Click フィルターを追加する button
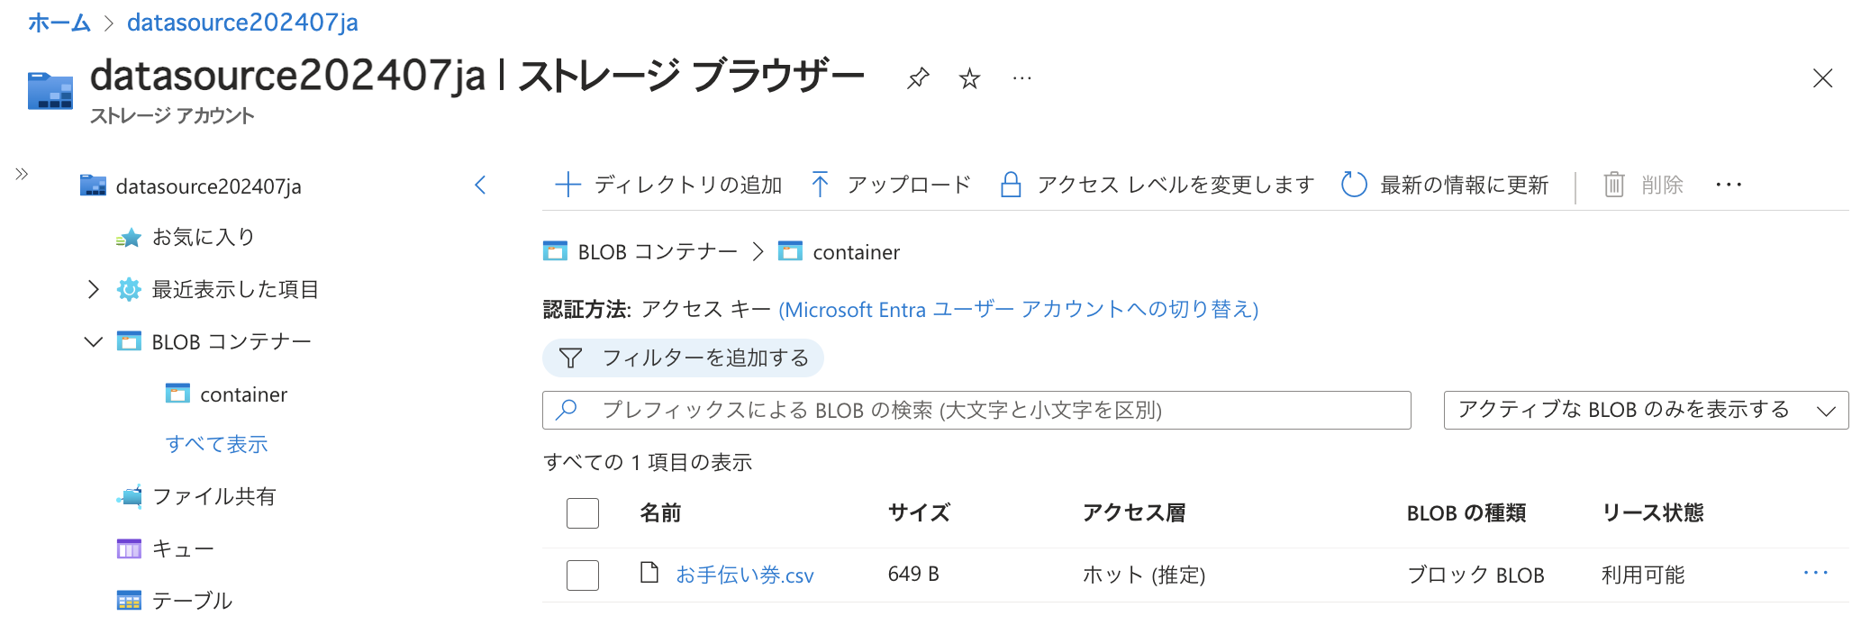The height and width of the screenshot is (625, 1861). click(683, 358)
